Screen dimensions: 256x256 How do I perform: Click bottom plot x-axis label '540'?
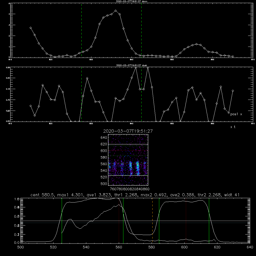pyautogui.click(x=86, y=247)
